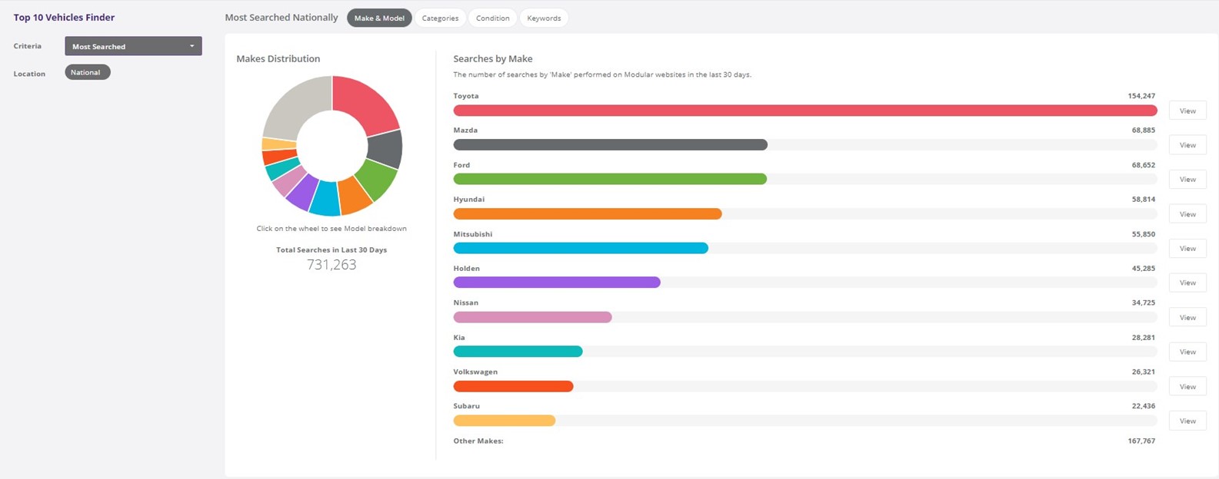Open the Keywords tab

[x=544, y=18]
